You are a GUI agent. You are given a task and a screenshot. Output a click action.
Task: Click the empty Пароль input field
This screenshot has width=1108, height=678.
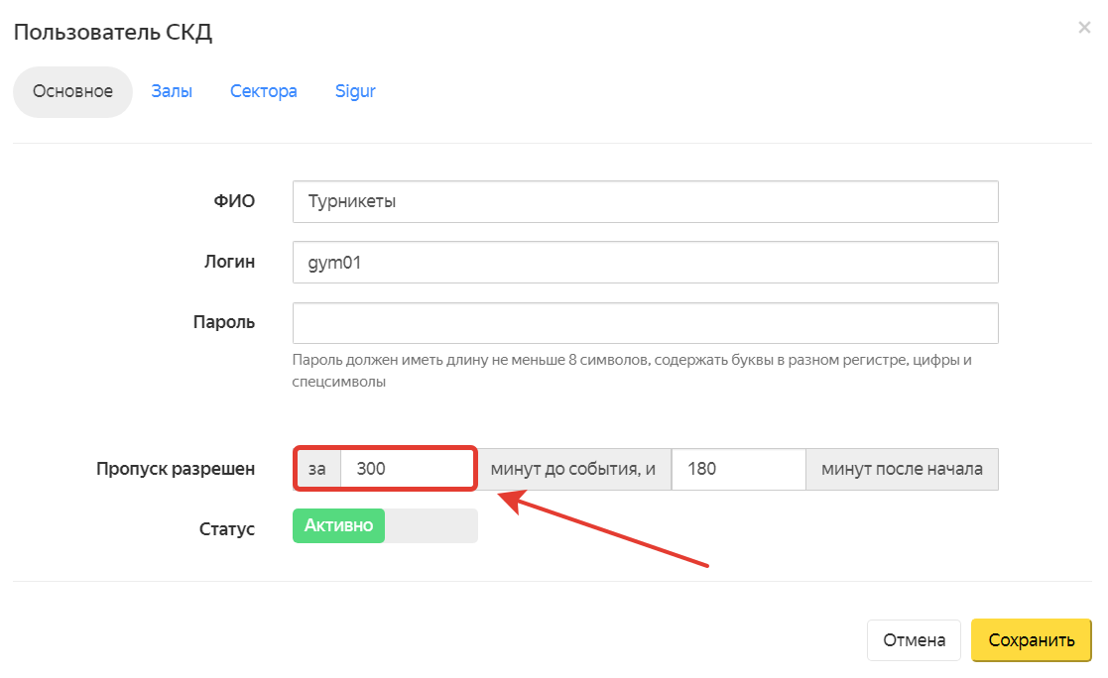coord(645,323)
